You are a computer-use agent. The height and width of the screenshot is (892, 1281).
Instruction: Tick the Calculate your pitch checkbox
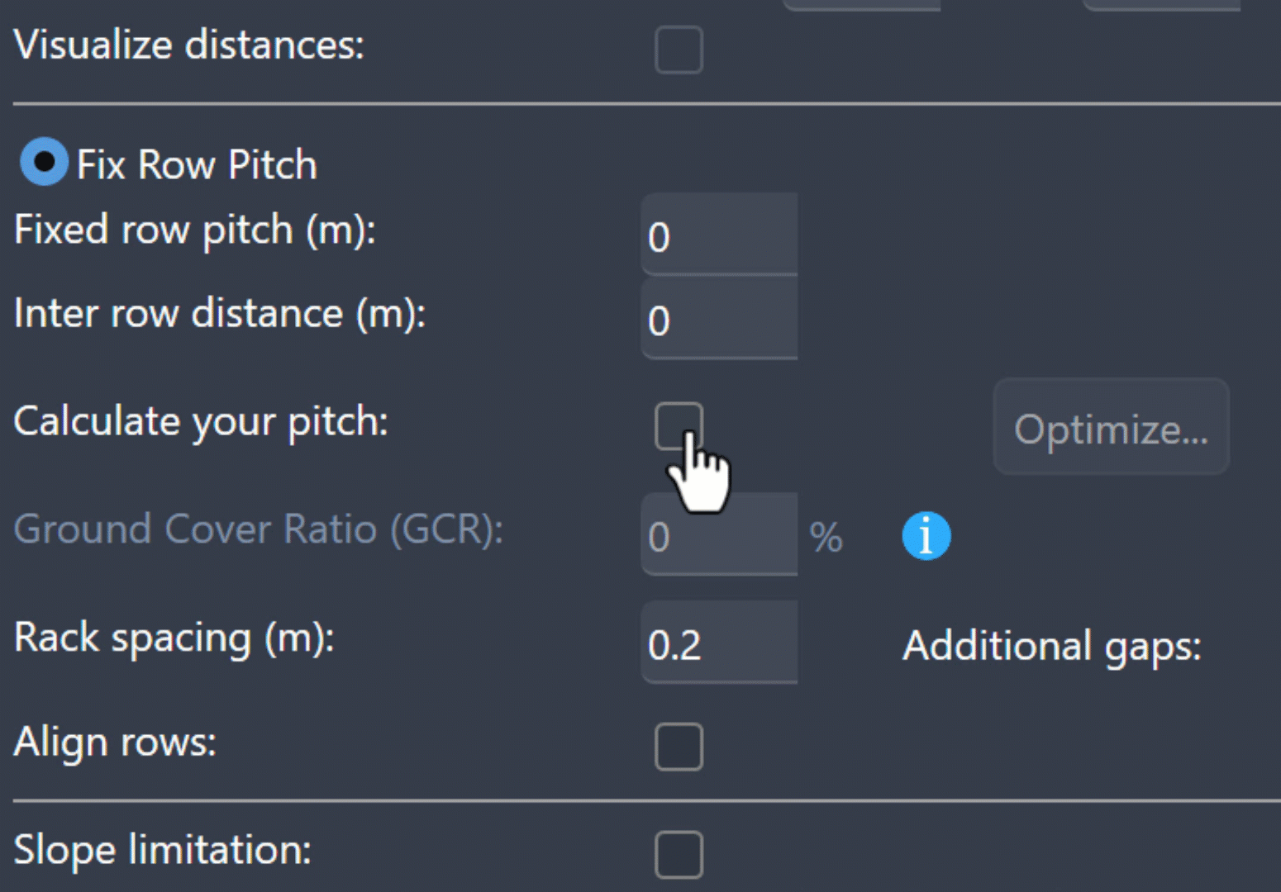(x=679, y=426)
